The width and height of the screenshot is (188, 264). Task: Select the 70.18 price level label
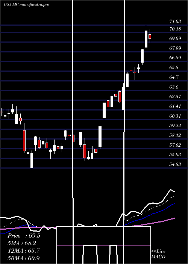point(175,29)
